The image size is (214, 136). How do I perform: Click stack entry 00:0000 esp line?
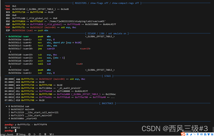[x=45, y=79]
